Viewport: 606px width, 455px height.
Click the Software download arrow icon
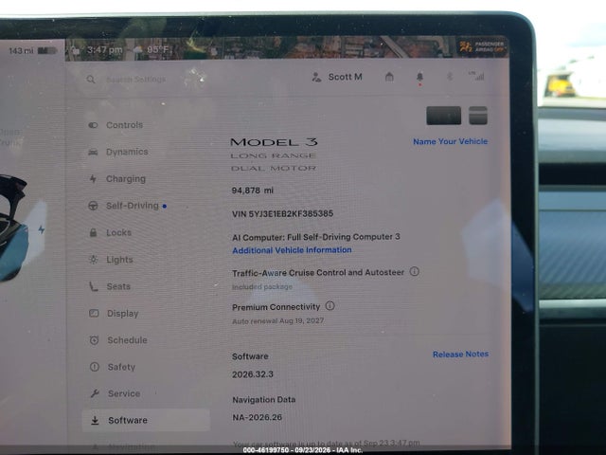pyautogui.click(x=95, y=420)
